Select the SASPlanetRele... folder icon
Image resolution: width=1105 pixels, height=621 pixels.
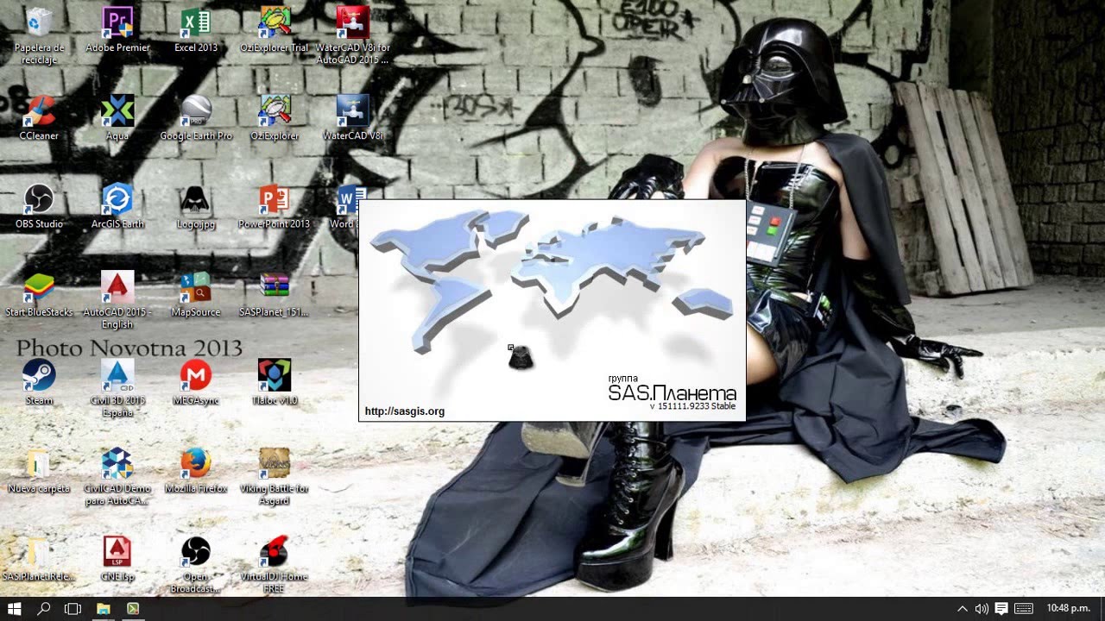[x=39, y=558]
